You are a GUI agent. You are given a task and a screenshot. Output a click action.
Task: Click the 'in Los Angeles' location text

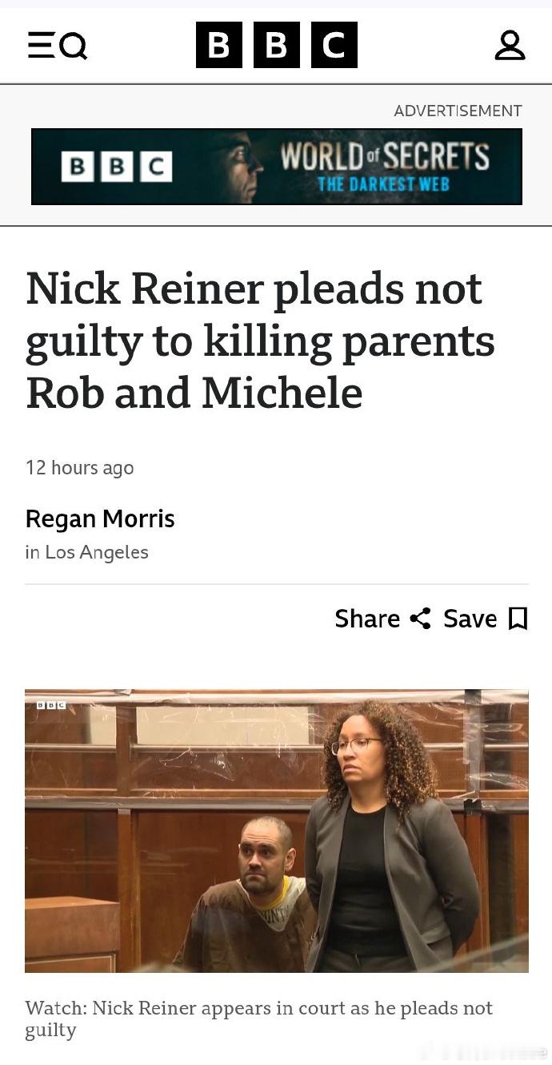click(87, 552)
